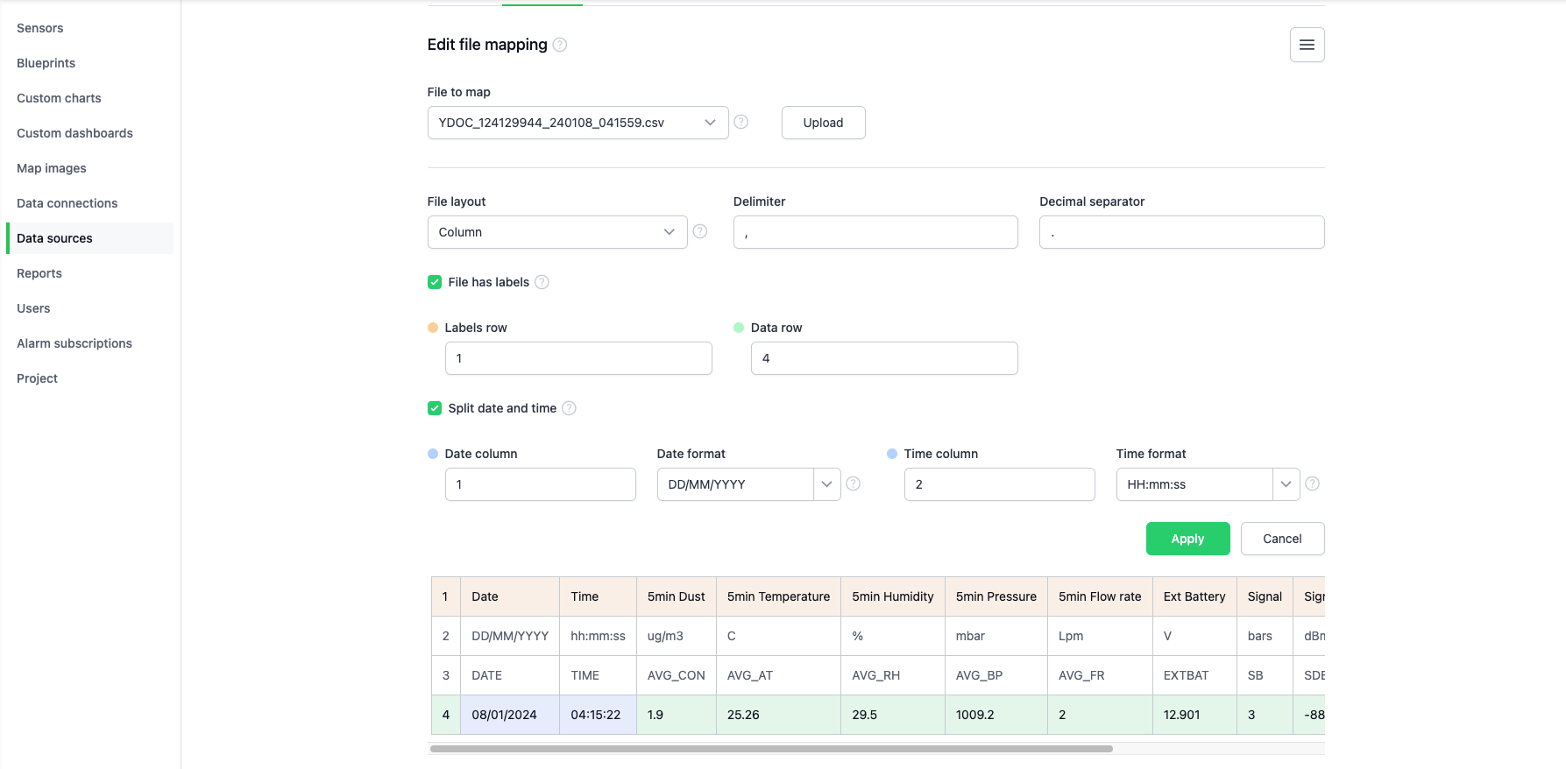1566x769 pixels.
Task: Open Users in the sidebar
Action: click(33, 308)
